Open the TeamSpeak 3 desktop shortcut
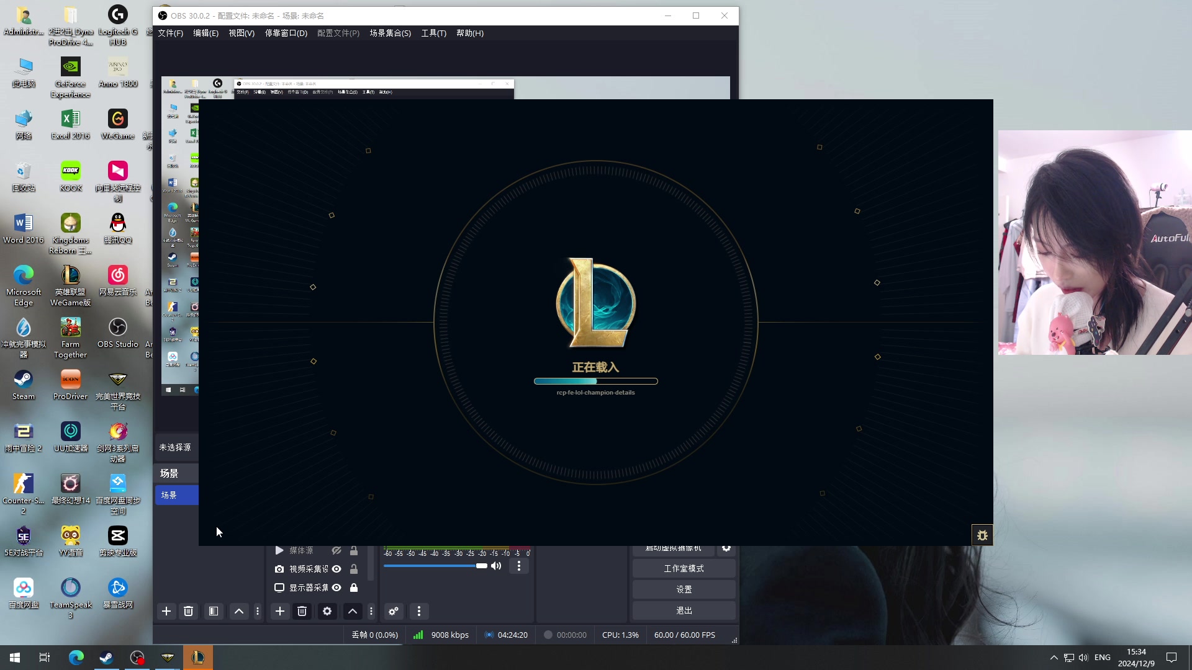The image size is (1192, 670). coord(71,599)
